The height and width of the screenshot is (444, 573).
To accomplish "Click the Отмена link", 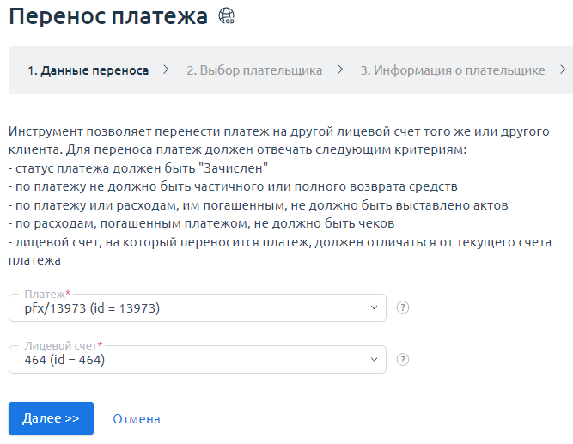I will [137, 419].
